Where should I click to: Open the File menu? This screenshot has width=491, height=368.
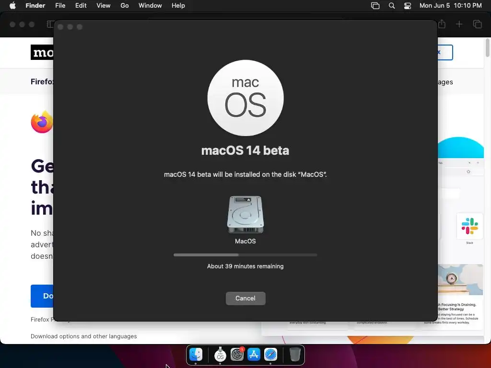tap(60, 6)
